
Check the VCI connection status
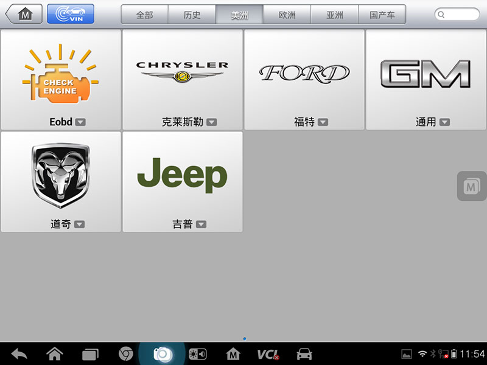[268, 355]
